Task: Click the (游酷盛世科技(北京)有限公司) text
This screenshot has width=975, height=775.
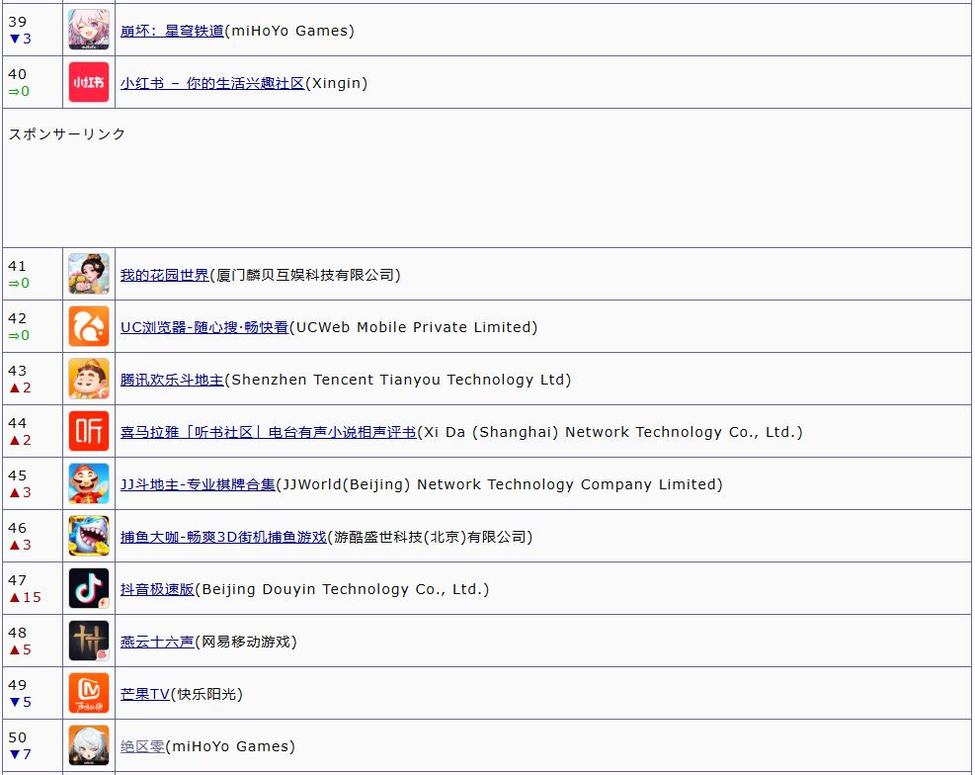Action: pos(431,536)
